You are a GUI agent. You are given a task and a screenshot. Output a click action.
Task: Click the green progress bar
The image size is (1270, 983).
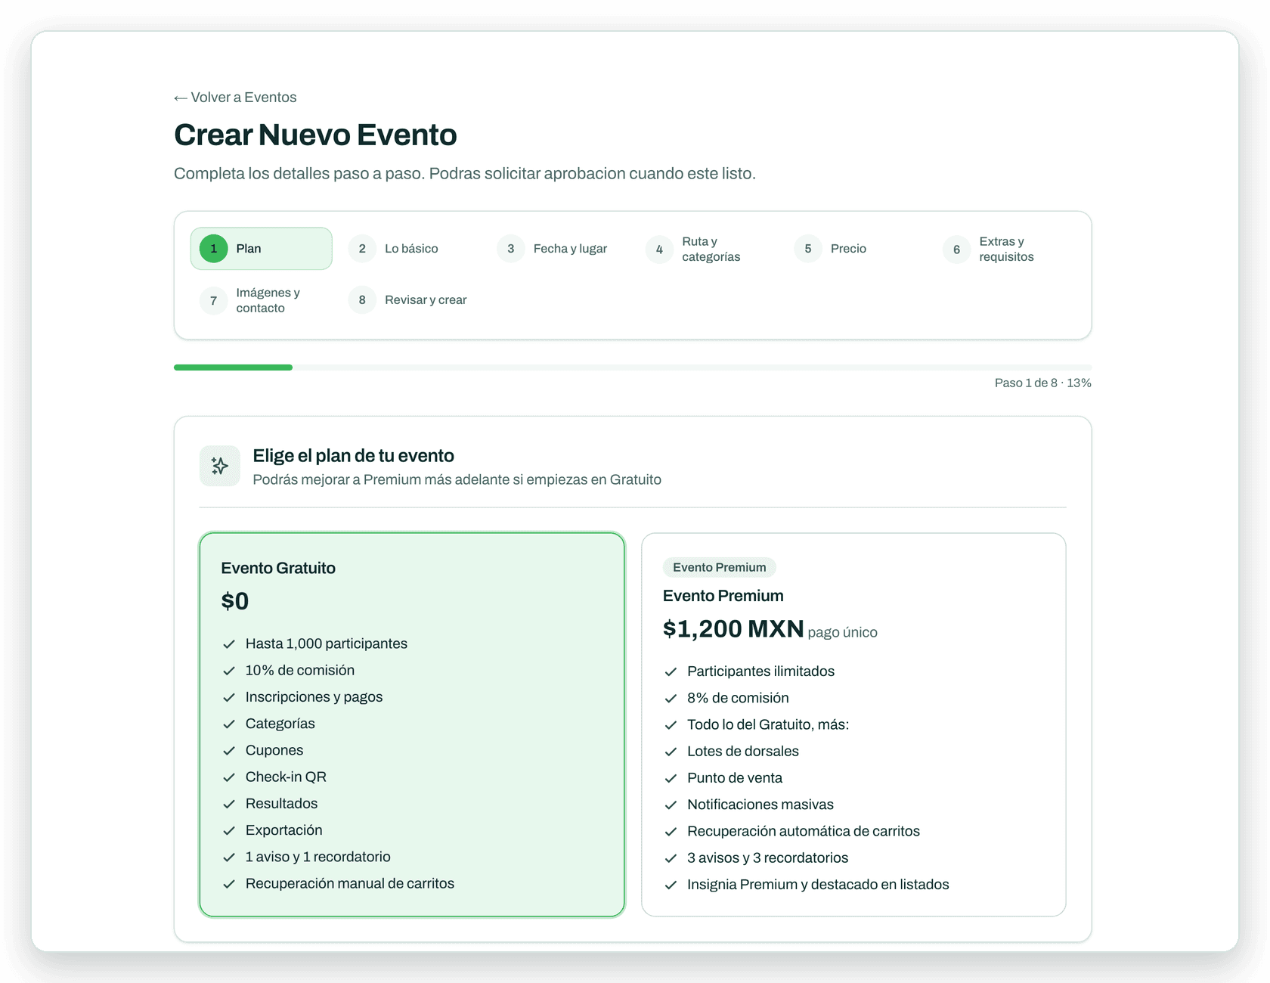pyautogui.click(x=233, y=367)
